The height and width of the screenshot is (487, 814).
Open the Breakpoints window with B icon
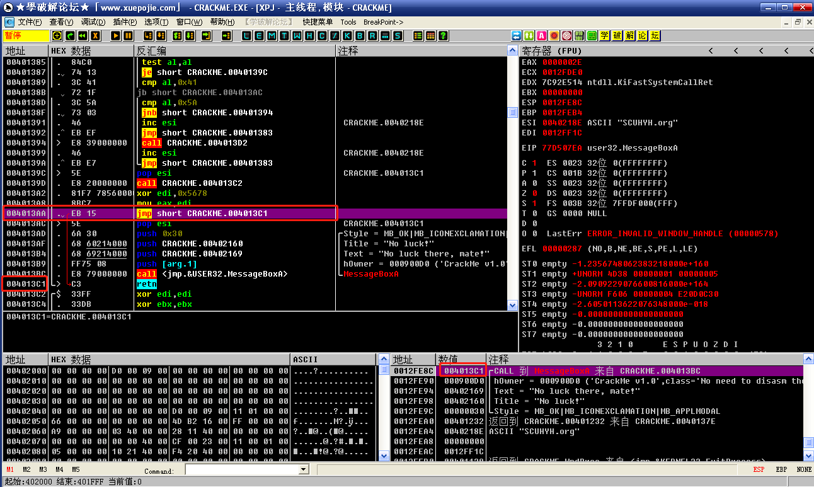click(x=360, y=36)
